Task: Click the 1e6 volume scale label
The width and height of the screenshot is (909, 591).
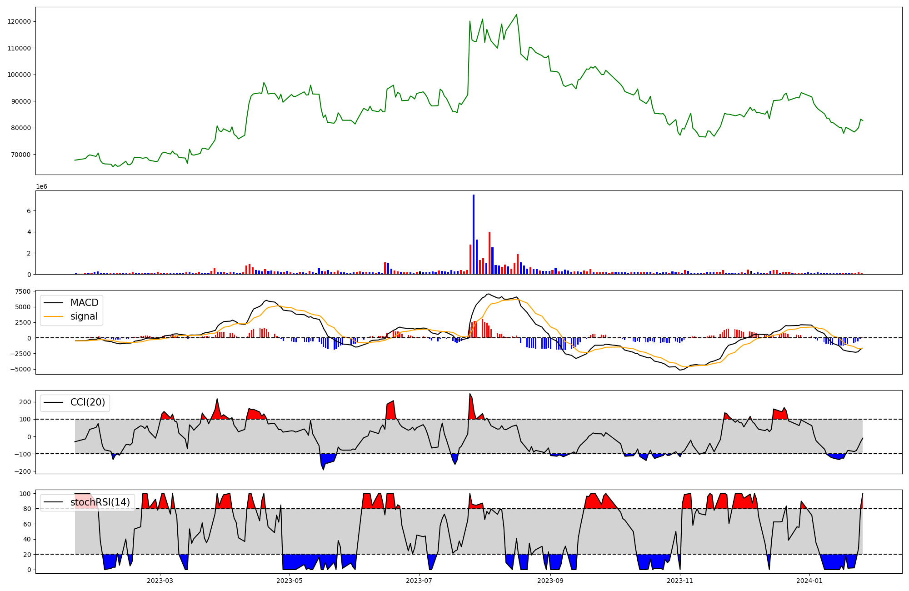Action: [41, 187]
